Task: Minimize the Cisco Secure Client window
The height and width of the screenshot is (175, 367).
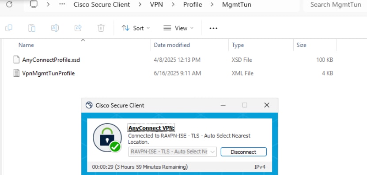Action: (x=223, y=105)
